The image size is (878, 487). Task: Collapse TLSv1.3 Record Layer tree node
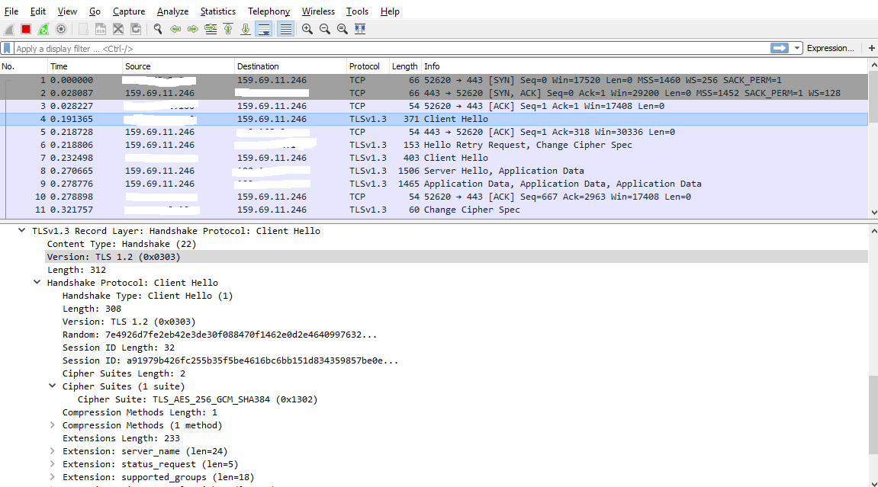(22, 230)
